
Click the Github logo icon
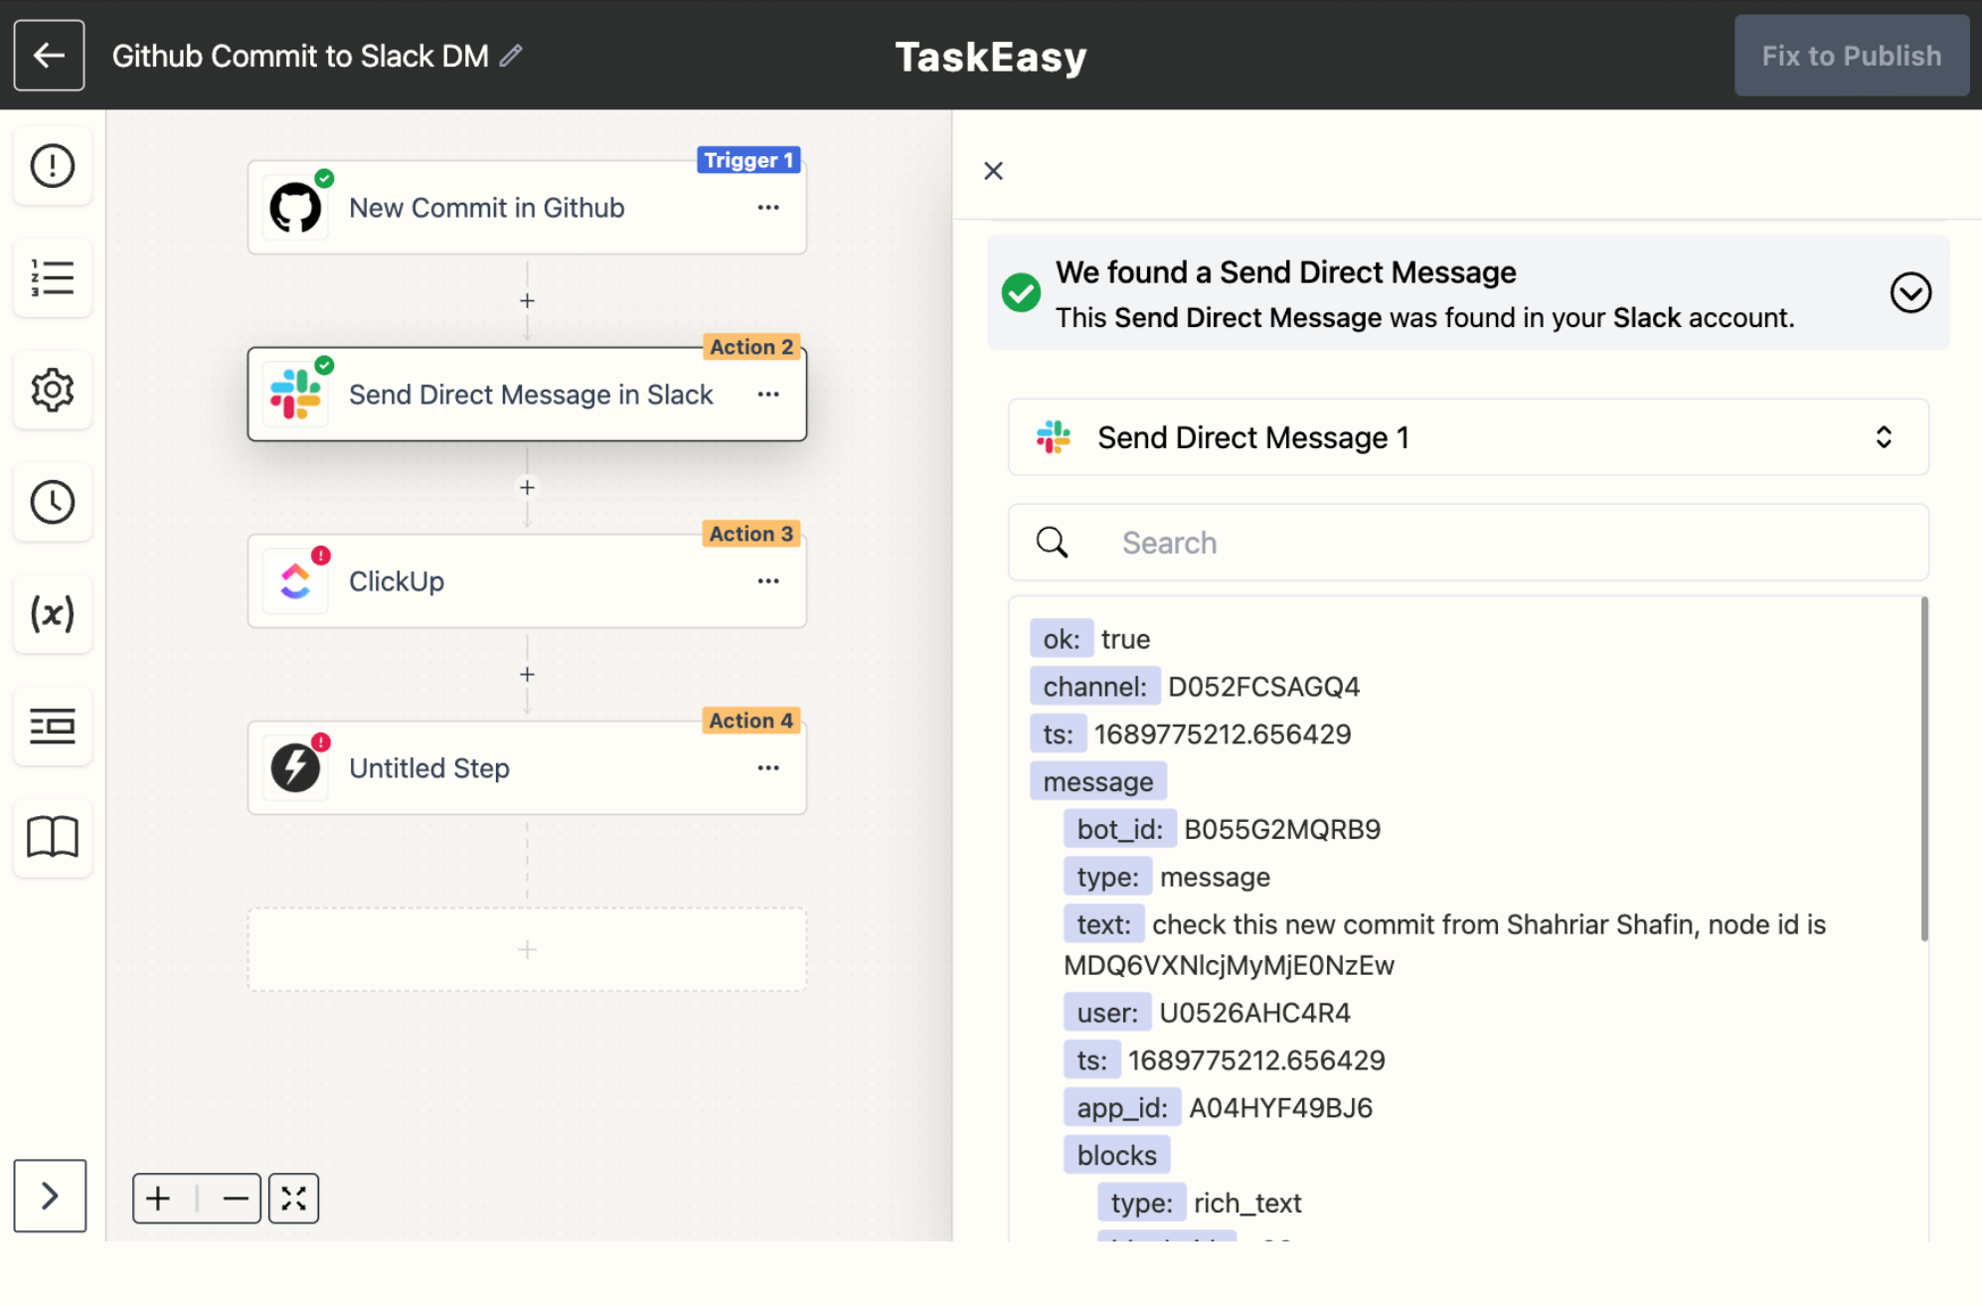click(295, 208)
